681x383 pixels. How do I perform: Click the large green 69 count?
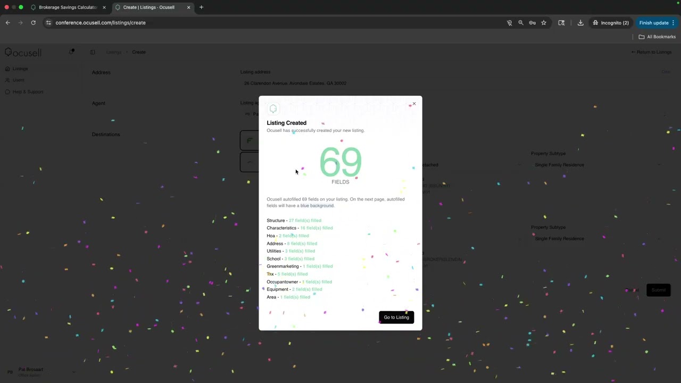(x=340, y=162)
